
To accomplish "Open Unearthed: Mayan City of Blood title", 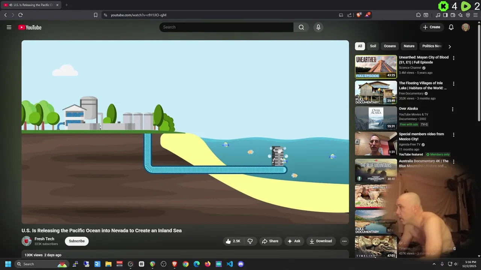I will pyautogui.click(x=424, y=60).
